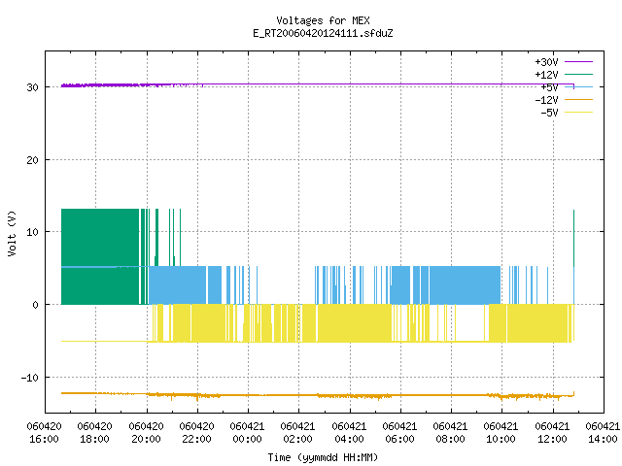Click the +30V legend label

(546, 62)
